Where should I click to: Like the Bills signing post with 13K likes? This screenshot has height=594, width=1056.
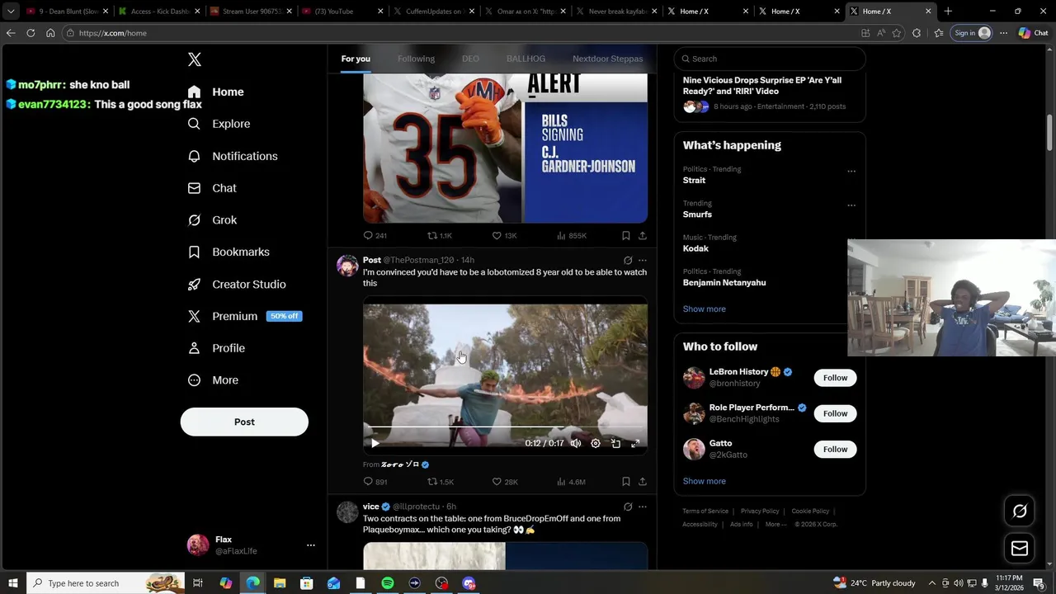504,236
